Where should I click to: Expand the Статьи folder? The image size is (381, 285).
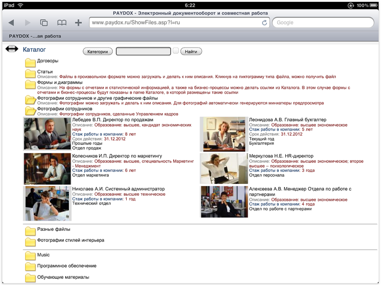coord(30,73)
